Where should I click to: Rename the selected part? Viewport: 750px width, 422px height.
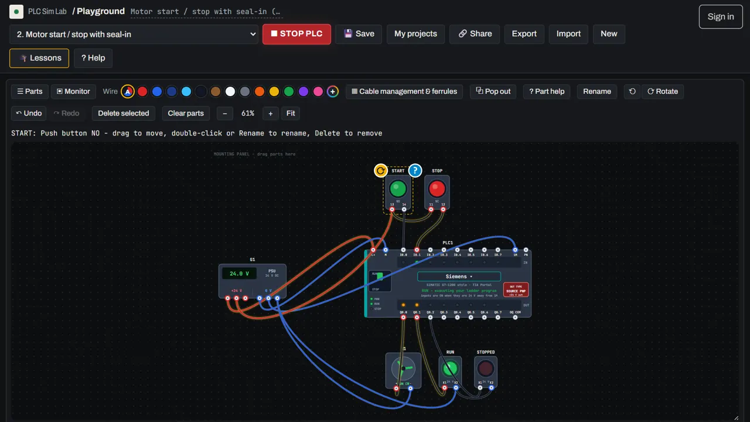click(x=597, y=91)
